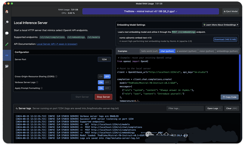
Task: Click the Filter logs input field
Action: [185, 108]
